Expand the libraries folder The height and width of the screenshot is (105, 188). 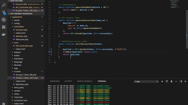point(26,65)
